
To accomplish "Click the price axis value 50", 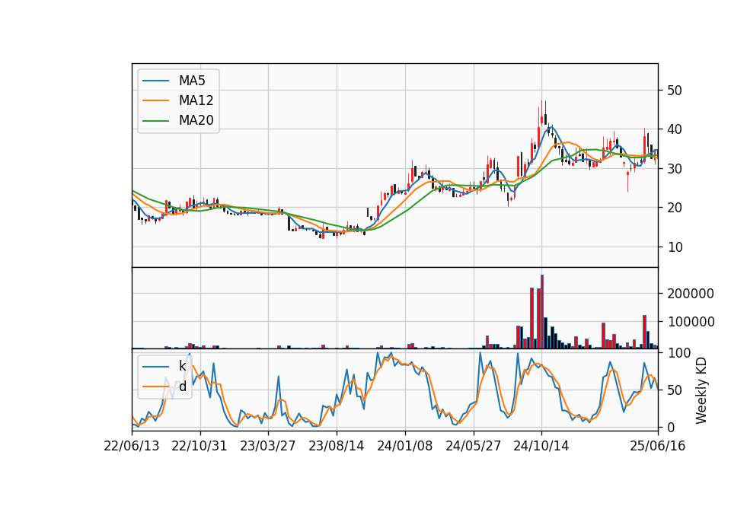I will pyautogui.click(x=675, y=91).
